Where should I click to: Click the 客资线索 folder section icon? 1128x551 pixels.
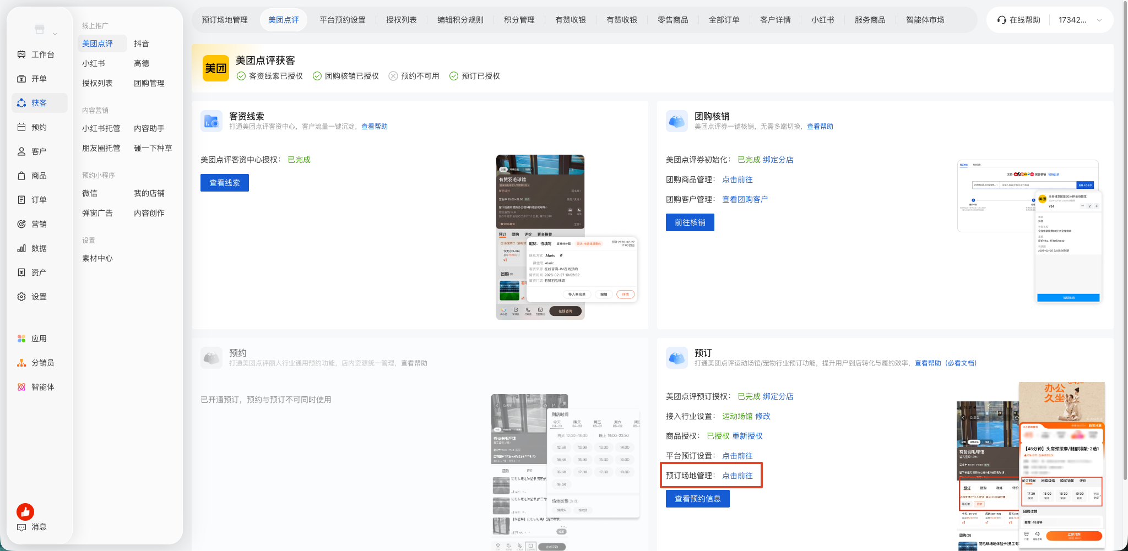point(211,121)
